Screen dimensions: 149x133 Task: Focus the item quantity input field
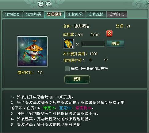pyautogui.click(x=93, y=44)
